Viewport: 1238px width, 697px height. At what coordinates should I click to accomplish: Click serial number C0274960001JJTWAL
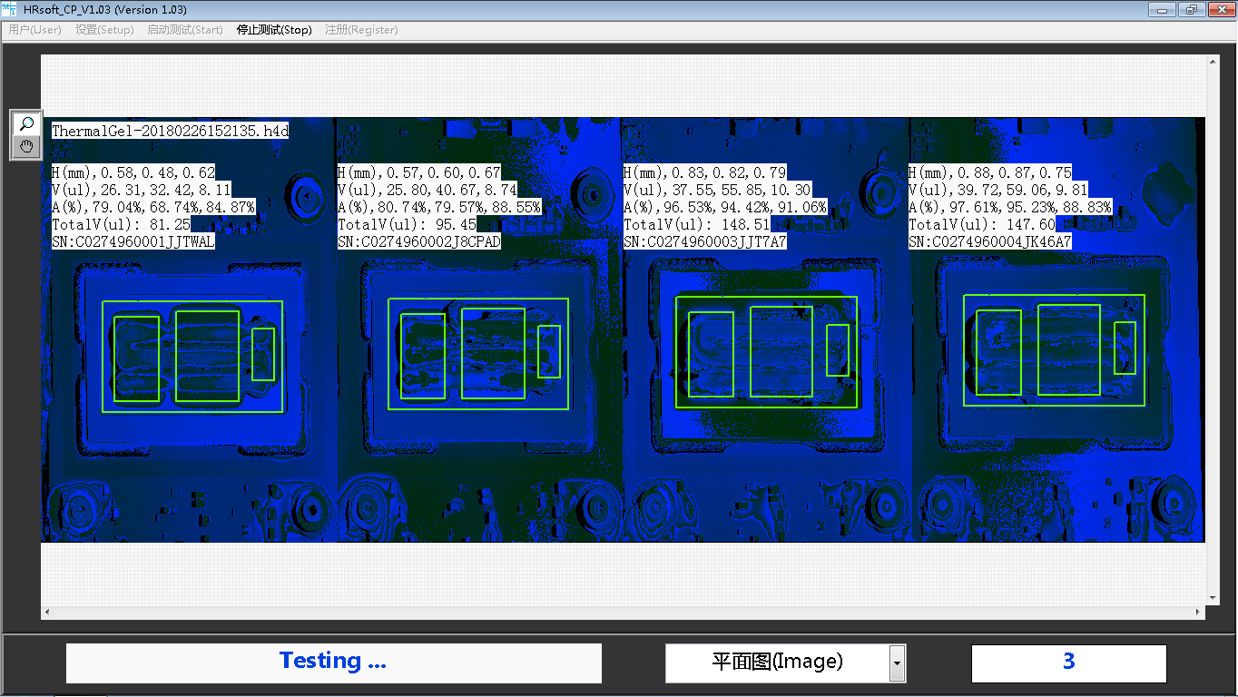pos(133,242)
